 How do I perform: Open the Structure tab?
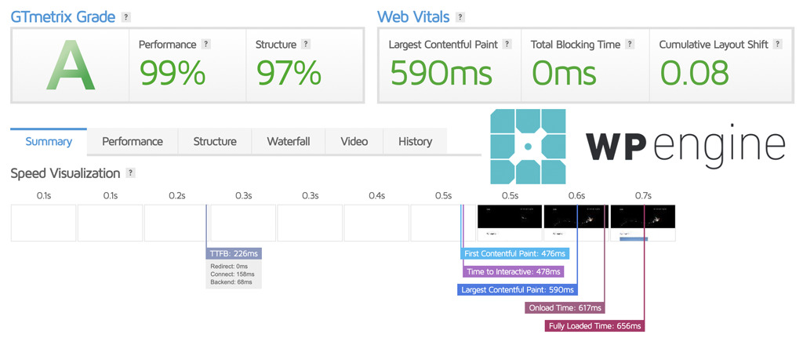215,141
